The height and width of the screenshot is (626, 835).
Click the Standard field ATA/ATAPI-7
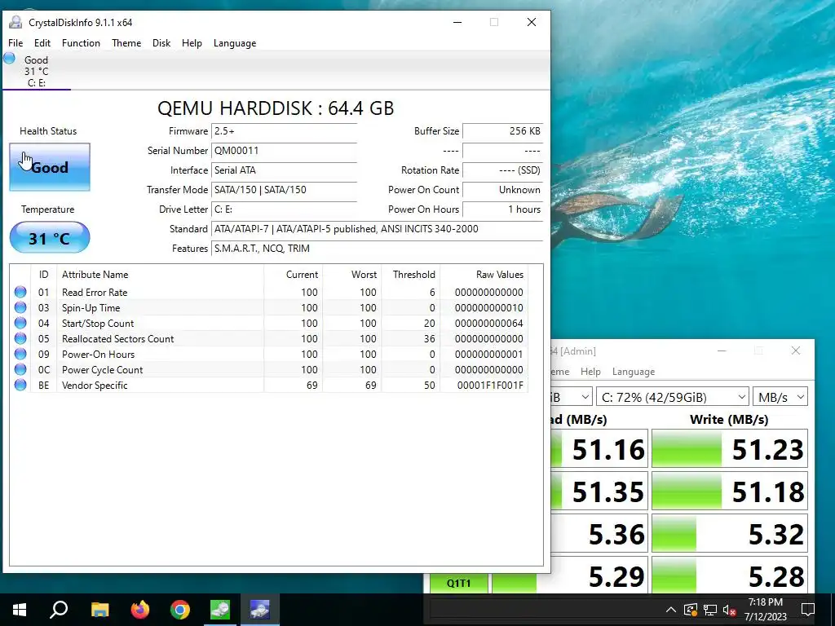tap(377, 229)
